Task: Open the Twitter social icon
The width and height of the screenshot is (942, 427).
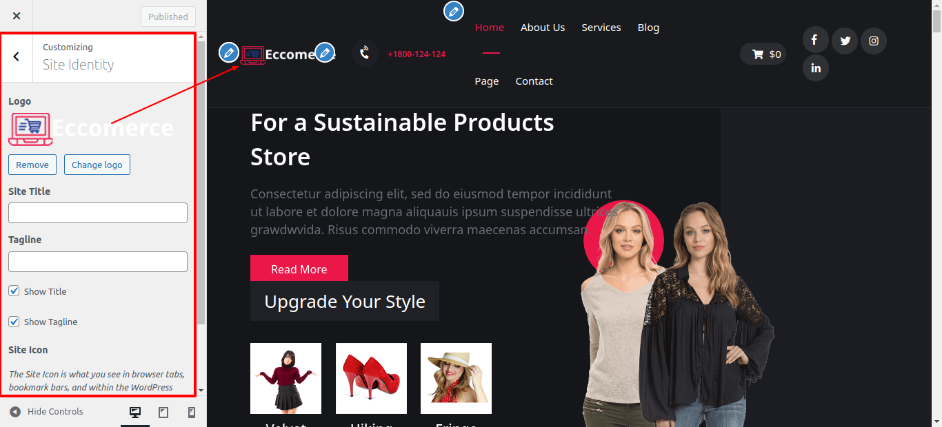Action: [845, 41]
